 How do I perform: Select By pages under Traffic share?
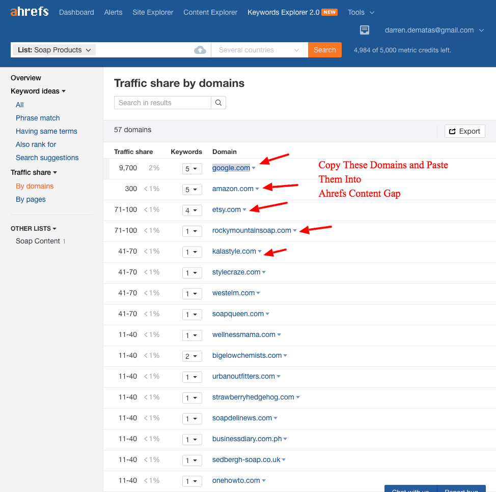[x=31, y=199]
